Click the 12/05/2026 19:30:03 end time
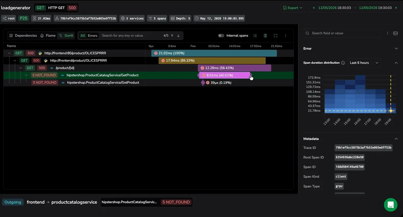This screenshot has height=217, width=403. click(375, 8)
